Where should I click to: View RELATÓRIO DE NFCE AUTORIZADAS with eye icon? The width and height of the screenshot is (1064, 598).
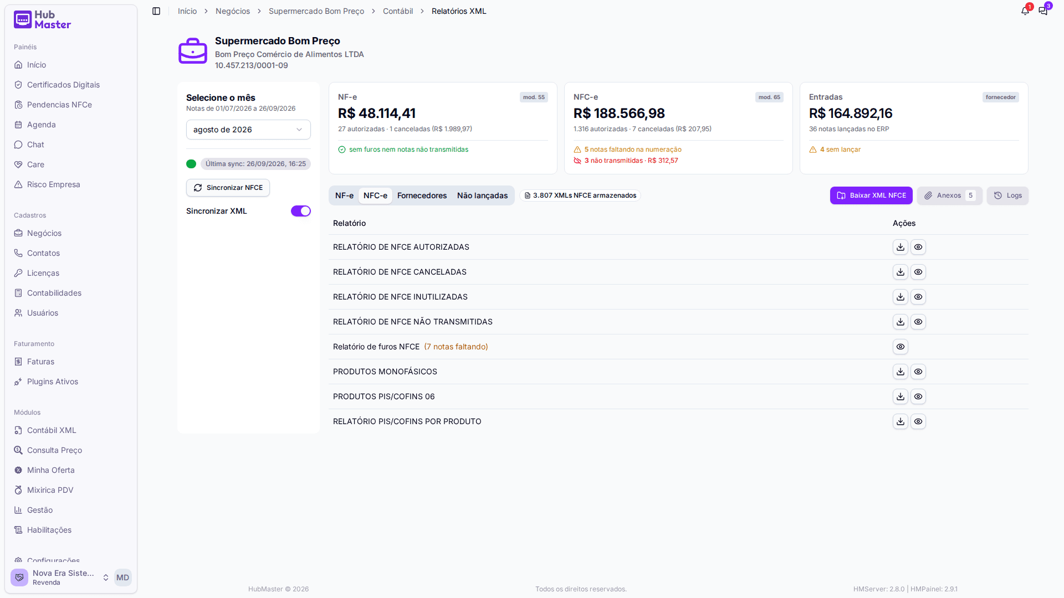(x=918, y=247)
